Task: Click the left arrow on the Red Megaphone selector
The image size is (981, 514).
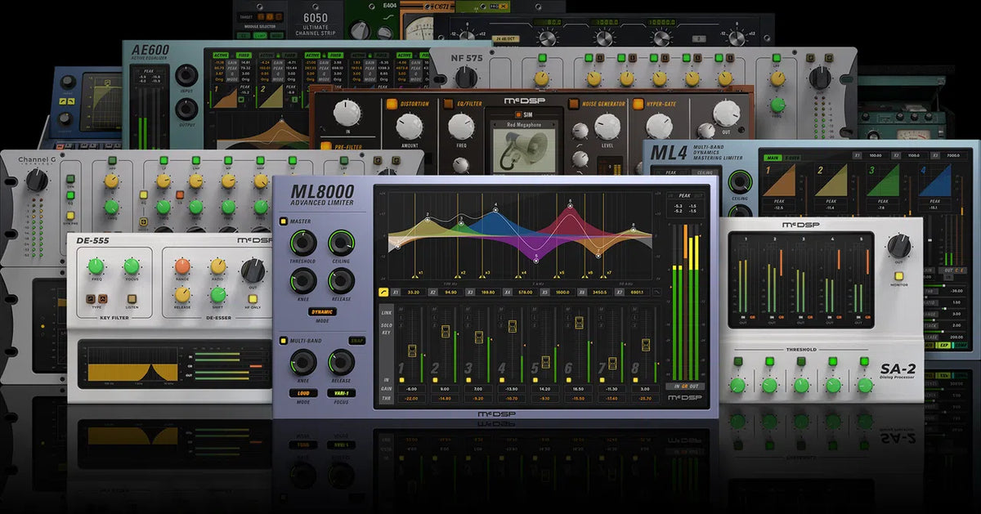Action: pyautogui.click(x=495, y=124)
